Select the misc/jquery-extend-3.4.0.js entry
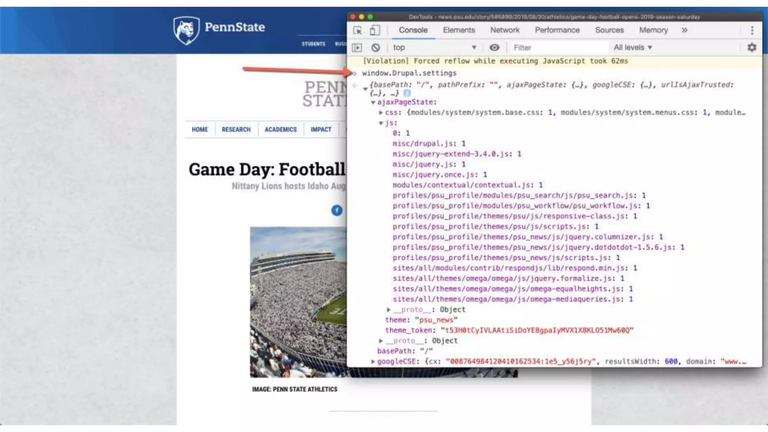This screenshot has height=432, width=768. [457, 154]
